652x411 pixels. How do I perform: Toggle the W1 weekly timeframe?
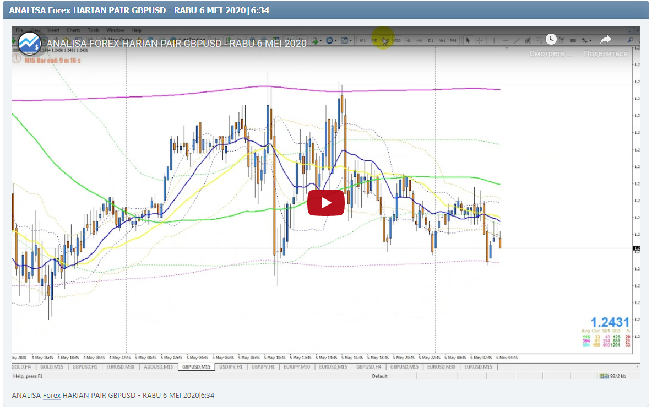pos(442,40)
